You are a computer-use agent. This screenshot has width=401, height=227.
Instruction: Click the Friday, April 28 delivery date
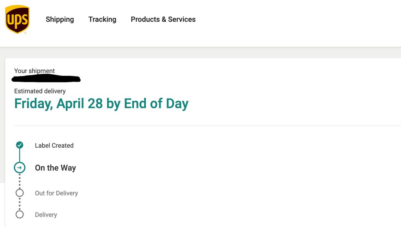coord(101,104)
